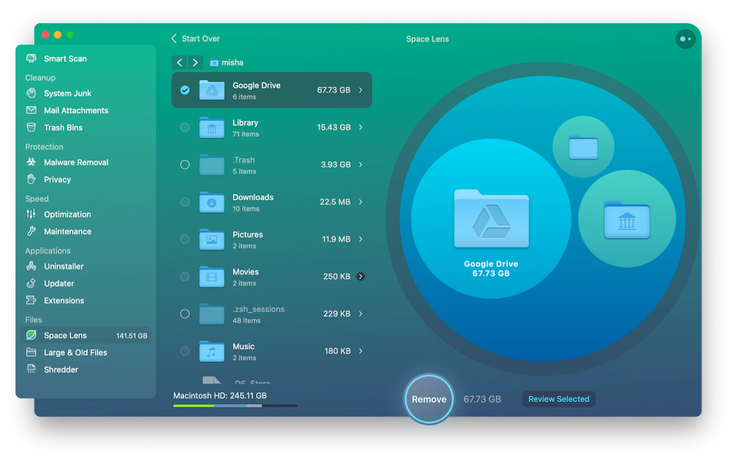Open Movies folder via highlighted chevron
This screenshot has height=462, width=736.
point(361,277)
